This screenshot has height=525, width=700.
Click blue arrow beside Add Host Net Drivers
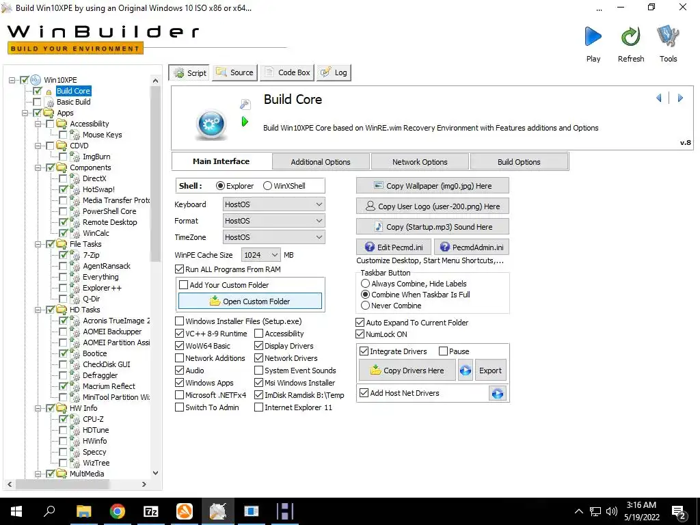coord(498,393)
